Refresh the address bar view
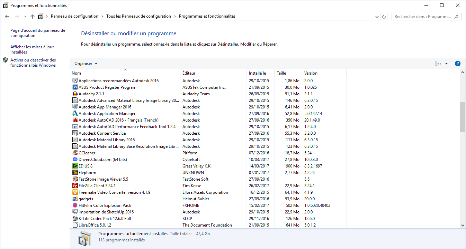This screenshot has width=466, height=249. [384, 16]
